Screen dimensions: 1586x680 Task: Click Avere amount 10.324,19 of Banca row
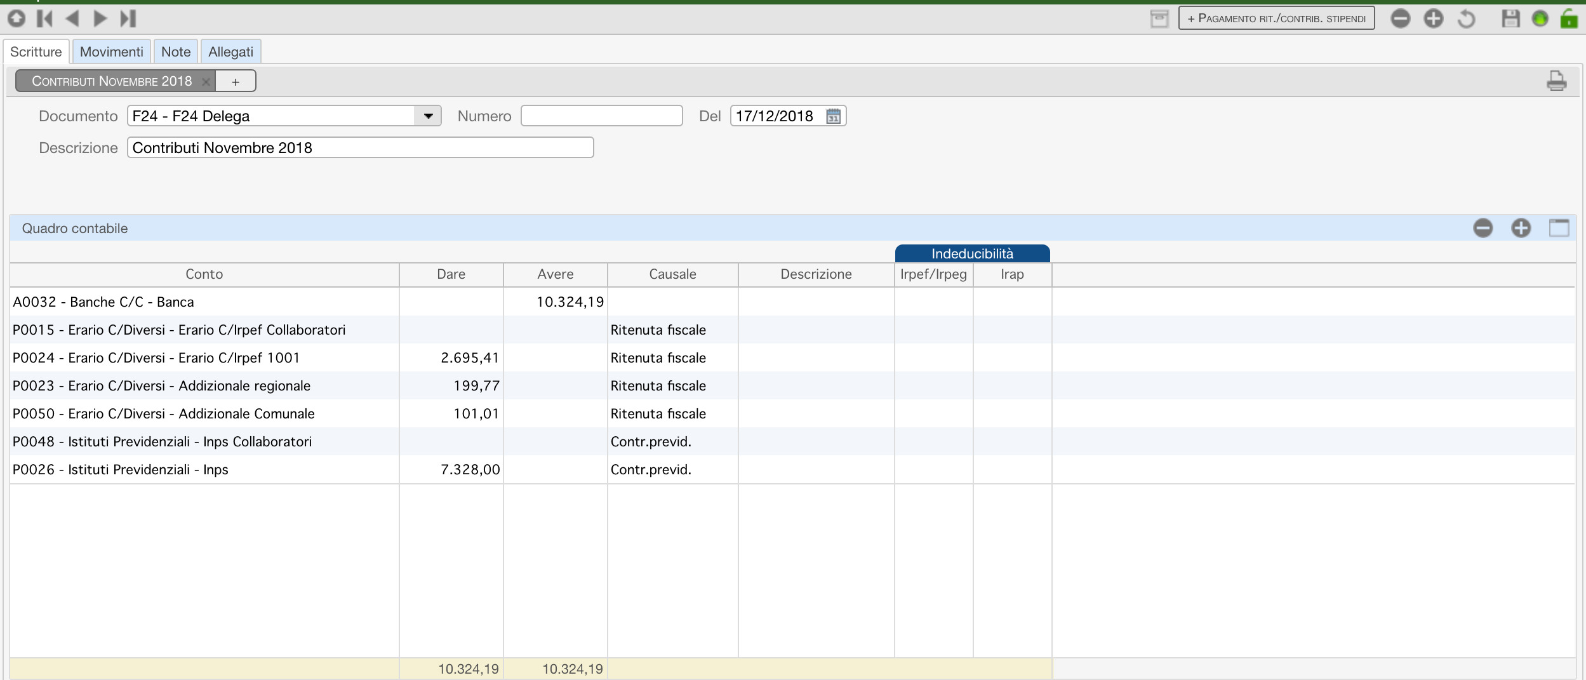tap(570, 302)
